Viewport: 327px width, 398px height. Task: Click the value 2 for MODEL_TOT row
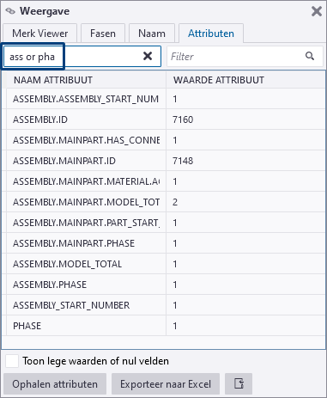coord(245,202)
